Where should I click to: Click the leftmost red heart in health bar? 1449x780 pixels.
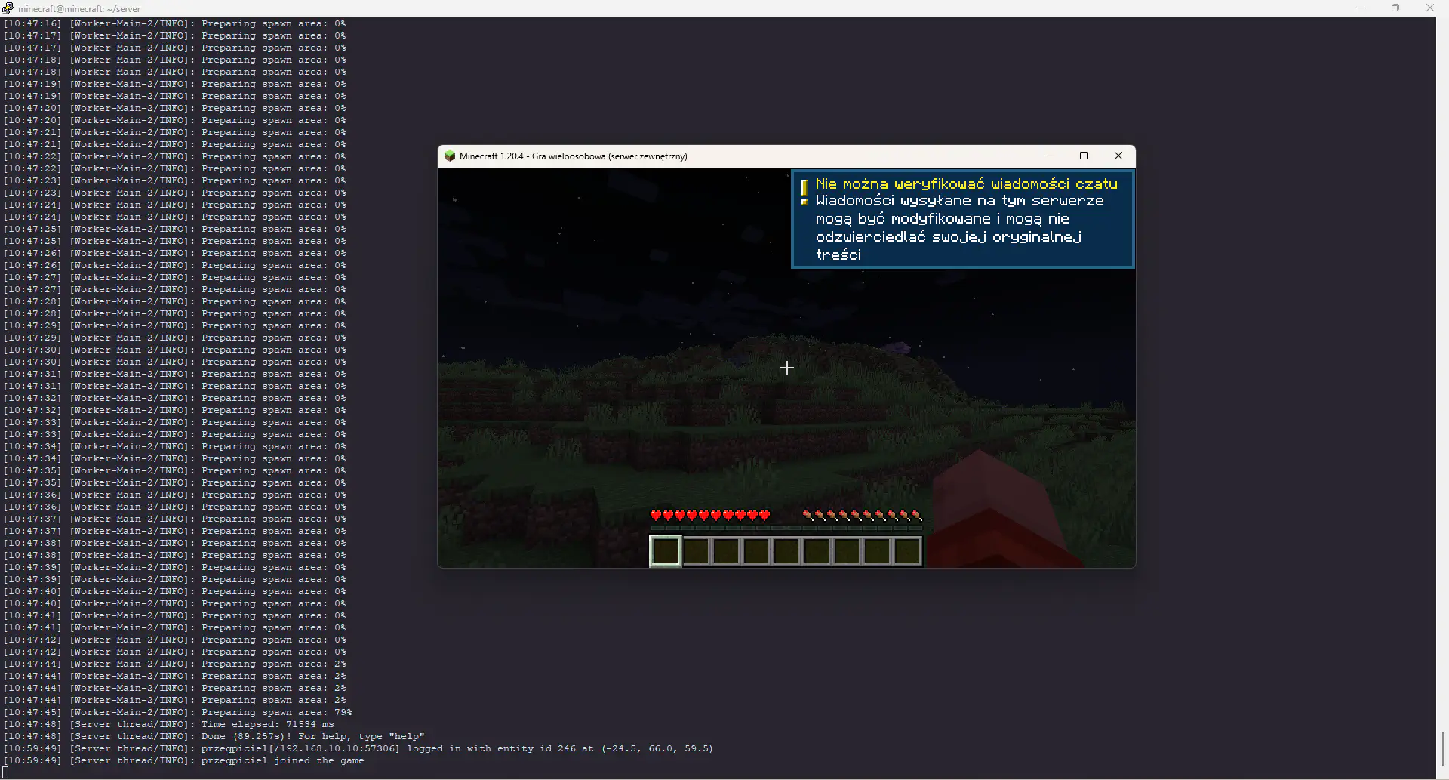click(x=655, y=516)
